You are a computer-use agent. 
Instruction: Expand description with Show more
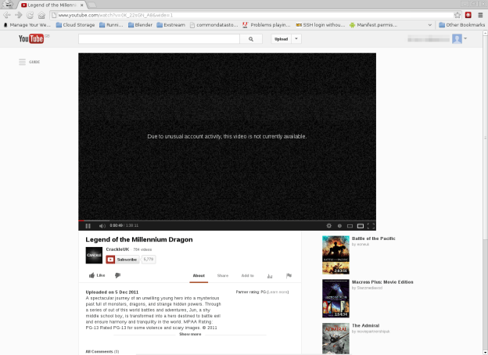point(190,334)
